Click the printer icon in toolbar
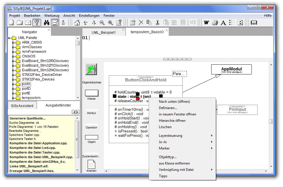This screenshot has width=283, height=187. 215,23
